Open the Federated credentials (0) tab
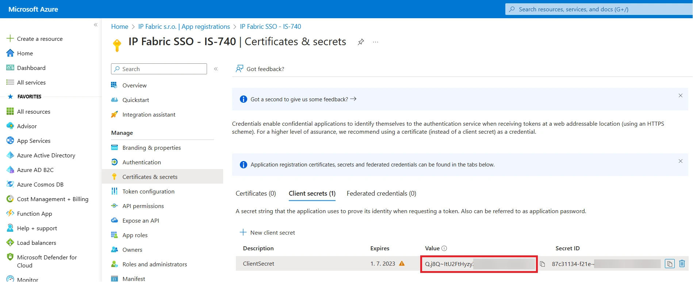The height and width of the screenshot is (282, 693). [381, 193]
